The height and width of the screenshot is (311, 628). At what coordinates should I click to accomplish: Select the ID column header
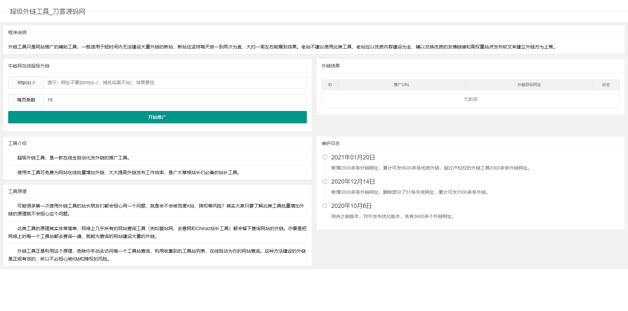pos(330,85)
